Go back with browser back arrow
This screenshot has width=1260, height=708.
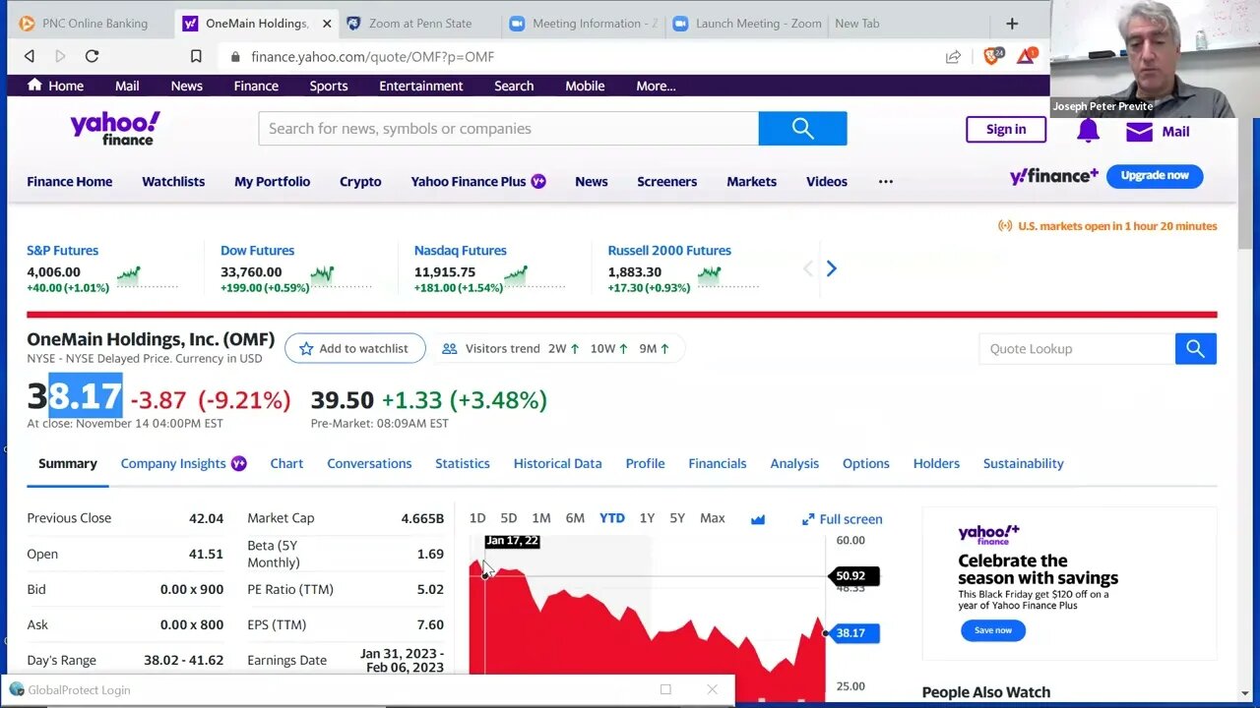[x=30, y=56]
